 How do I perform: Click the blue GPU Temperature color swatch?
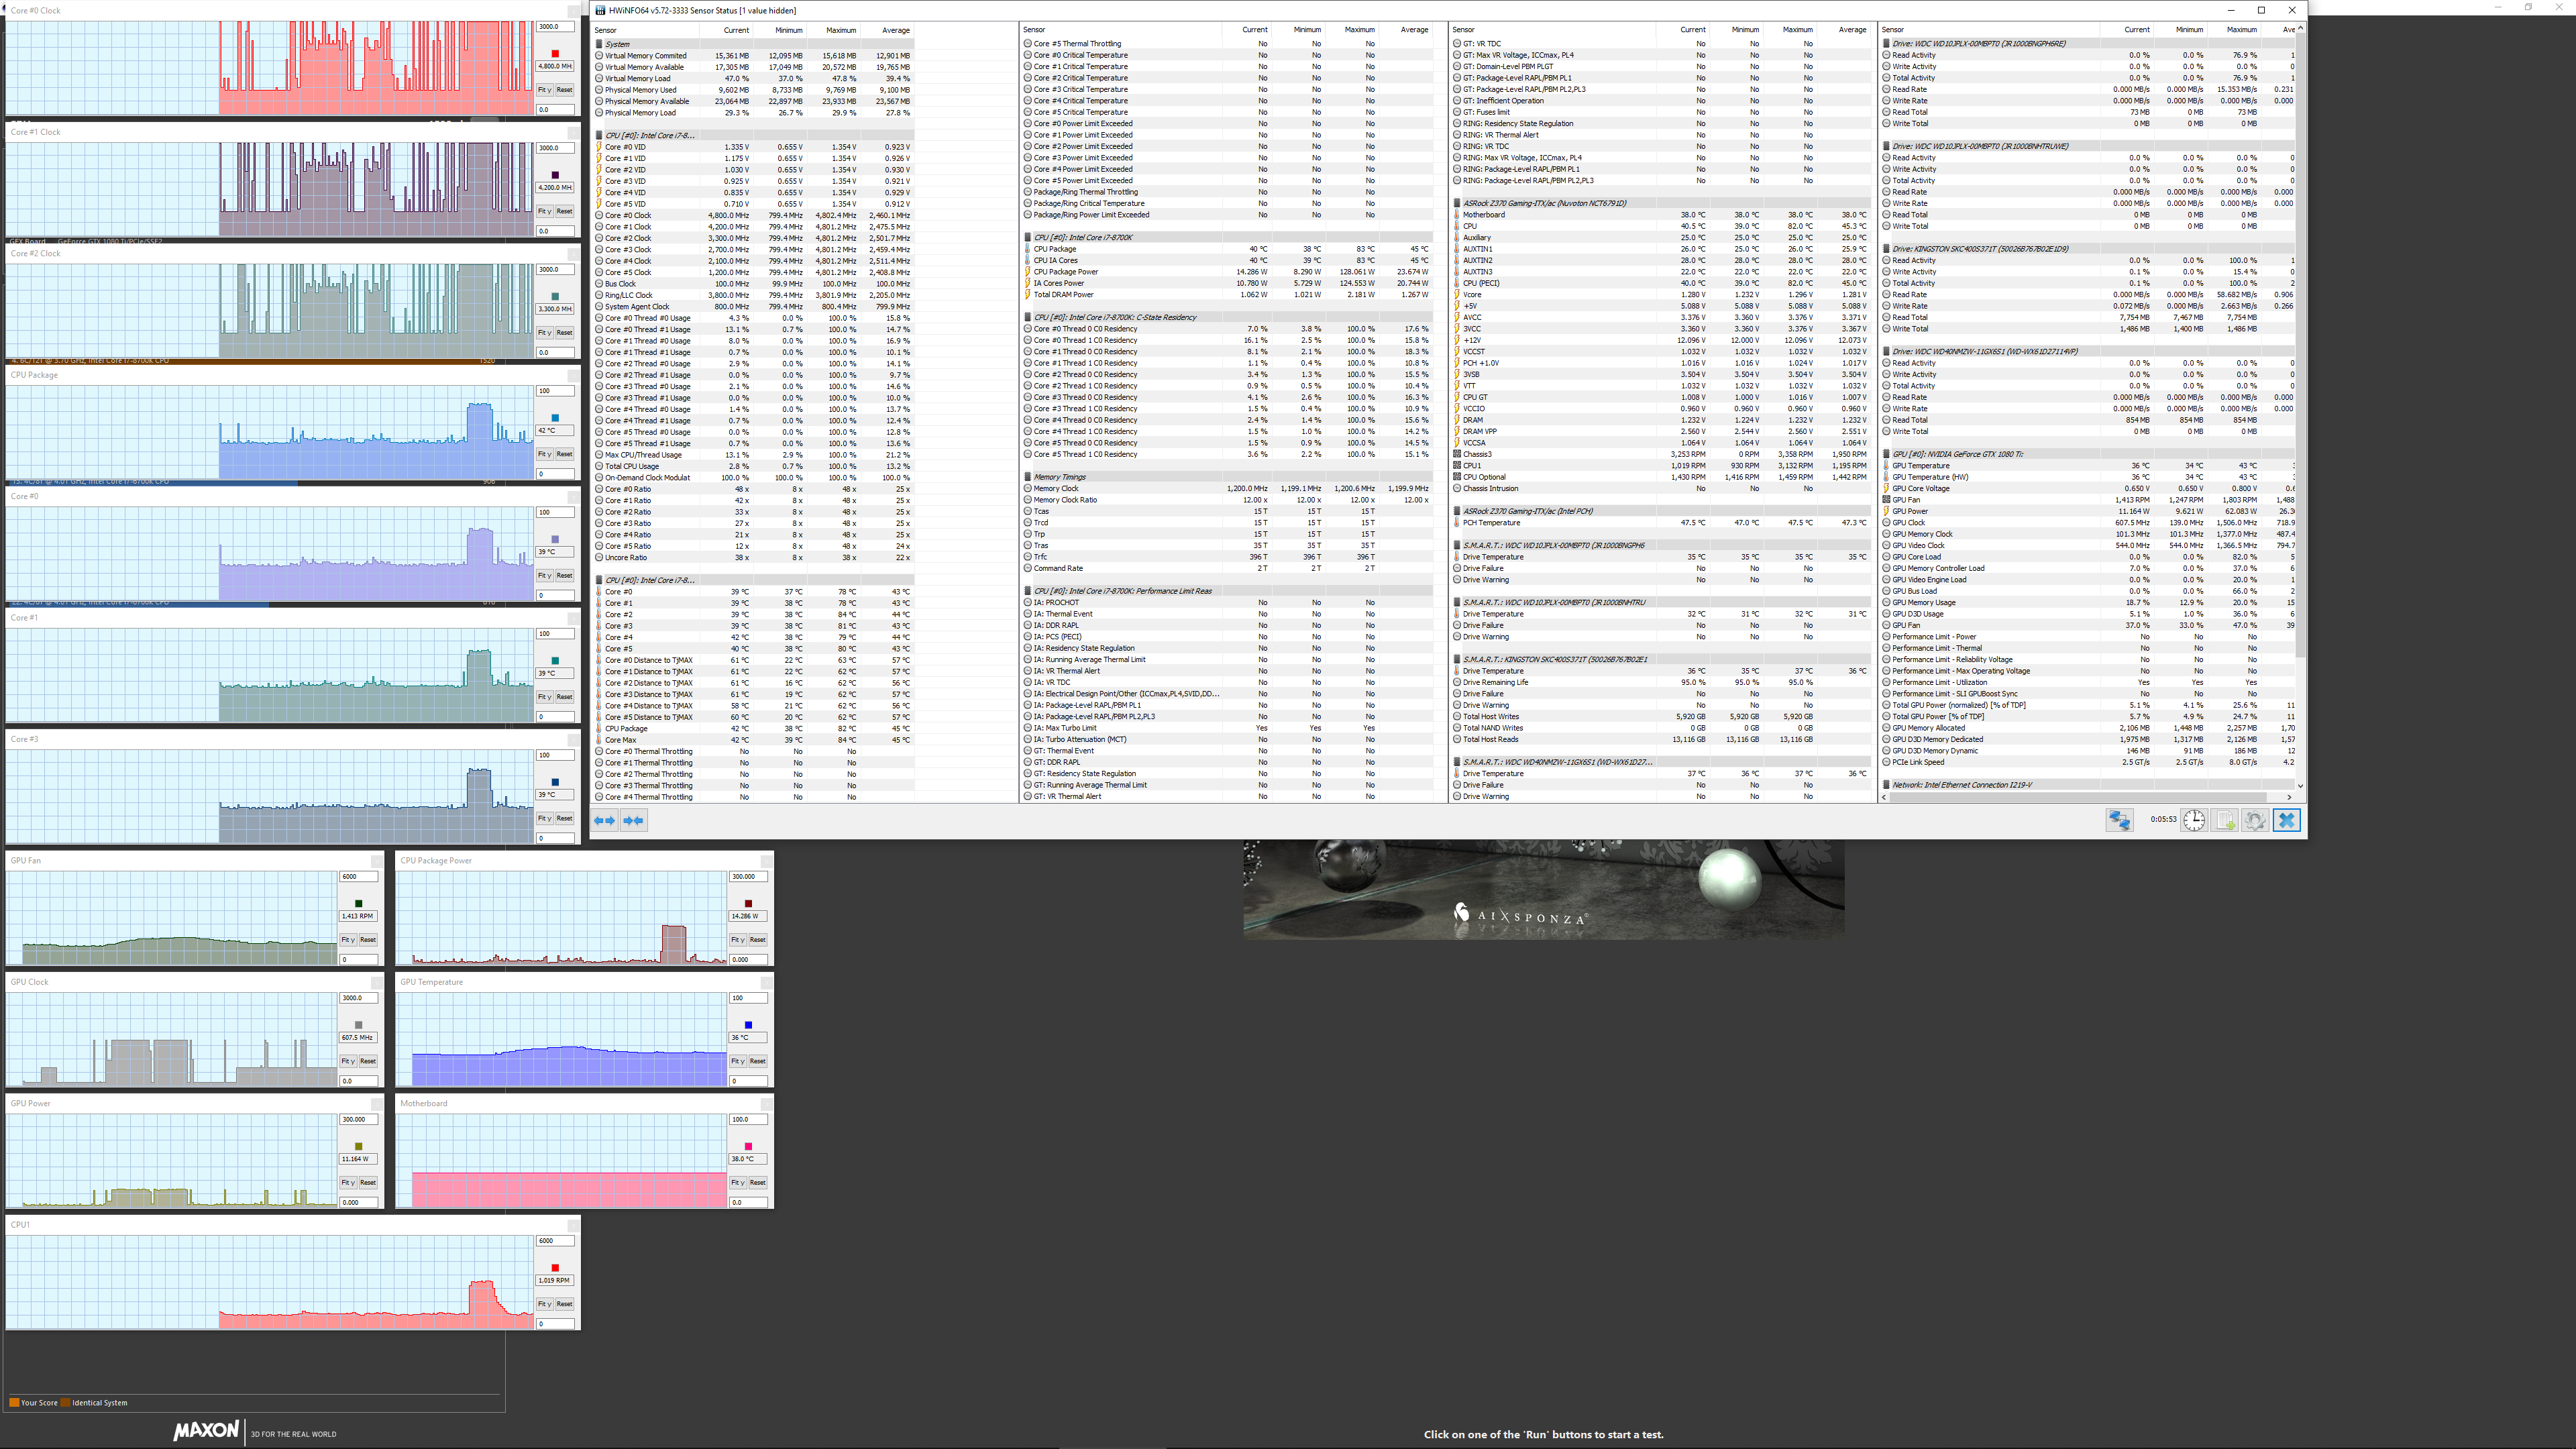click(x=748, y=1025)
